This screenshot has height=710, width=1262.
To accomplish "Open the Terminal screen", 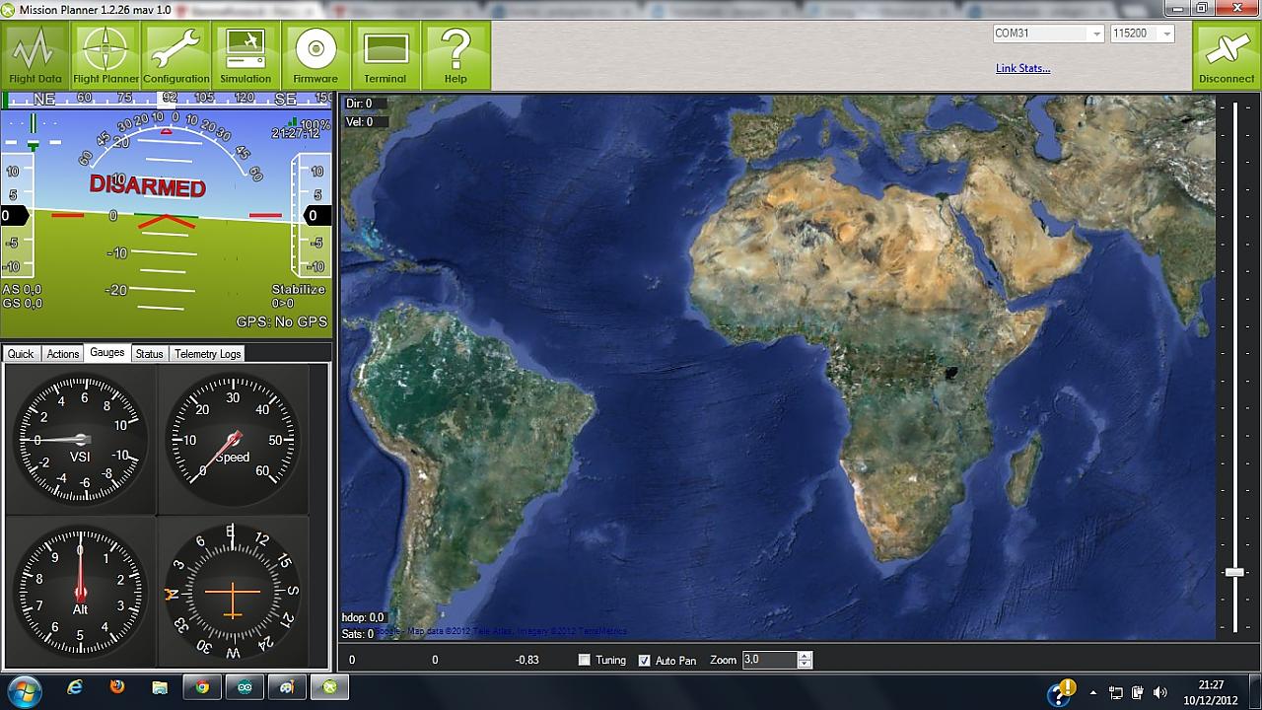I will click(386, 55).
